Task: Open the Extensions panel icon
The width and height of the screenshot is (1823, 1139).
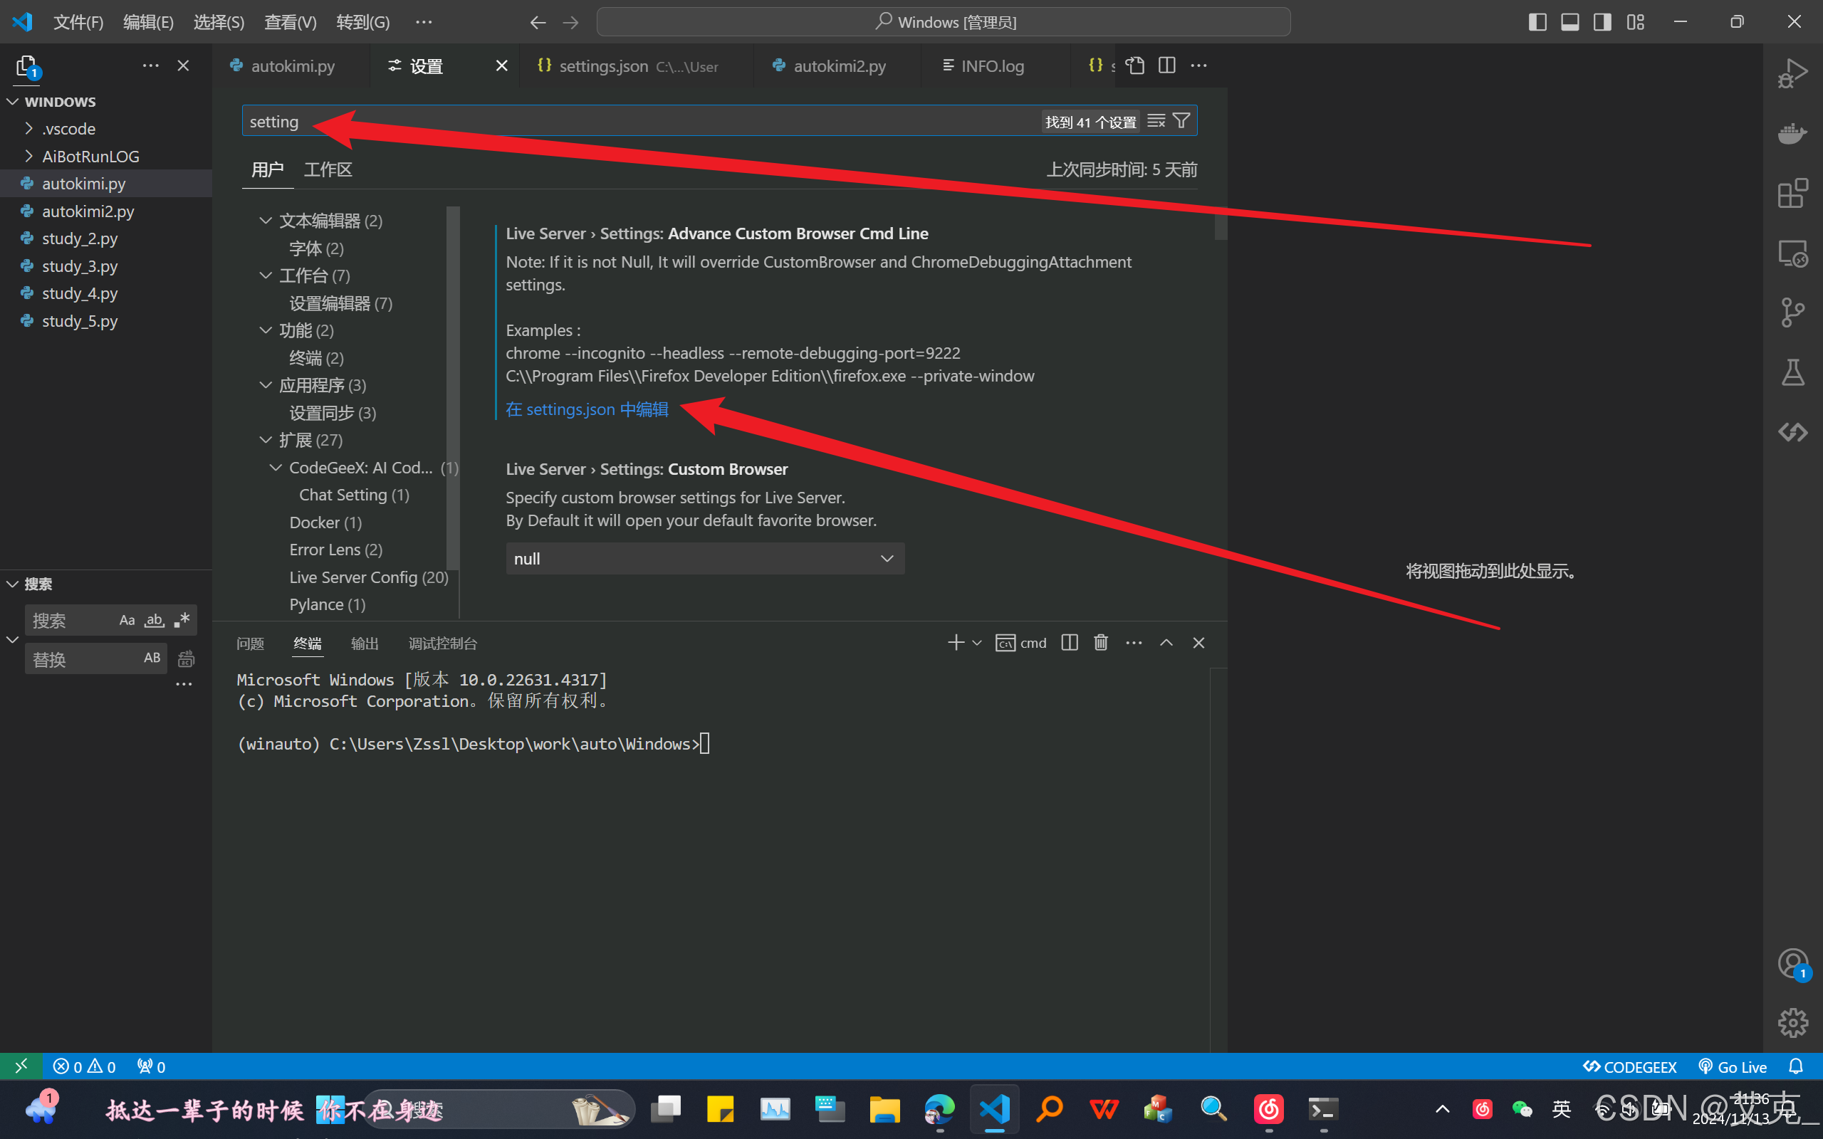Action: click(x=1793, y=193)
